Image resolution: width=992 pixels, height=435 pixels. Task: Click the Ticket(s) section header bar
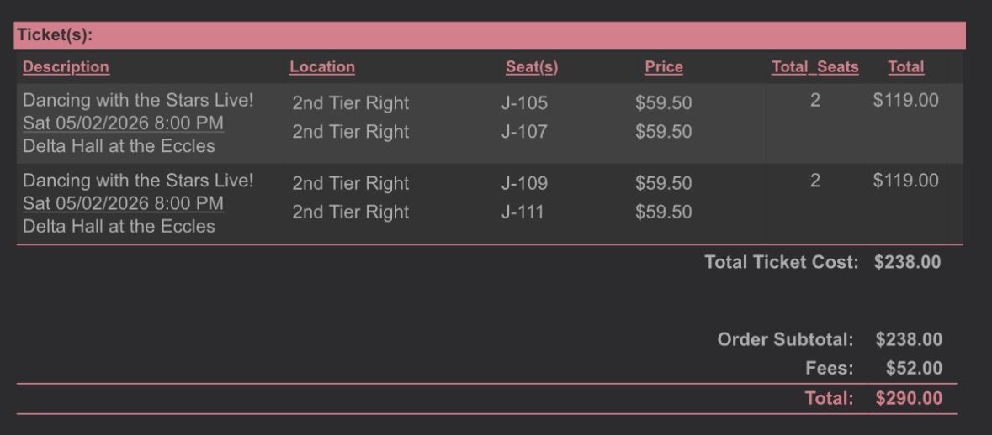point(490,35)
